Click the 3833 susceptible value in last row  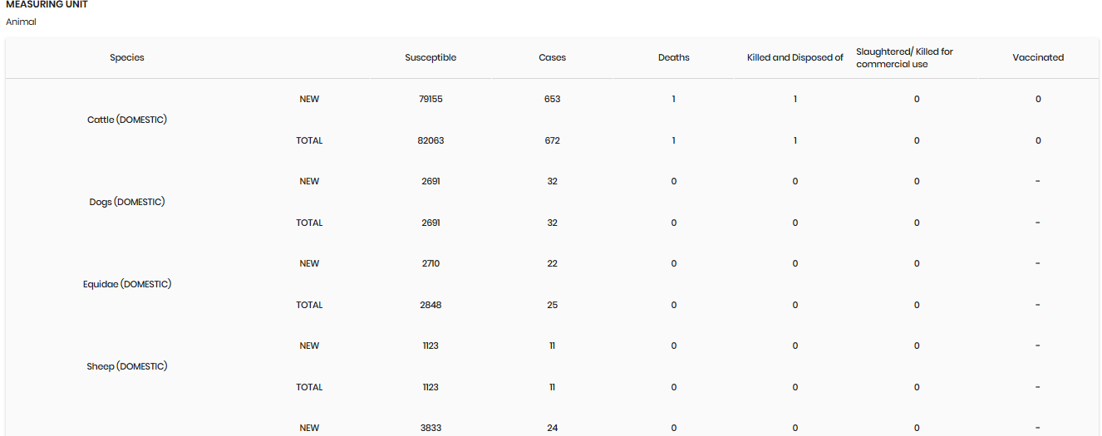(430, 428)
